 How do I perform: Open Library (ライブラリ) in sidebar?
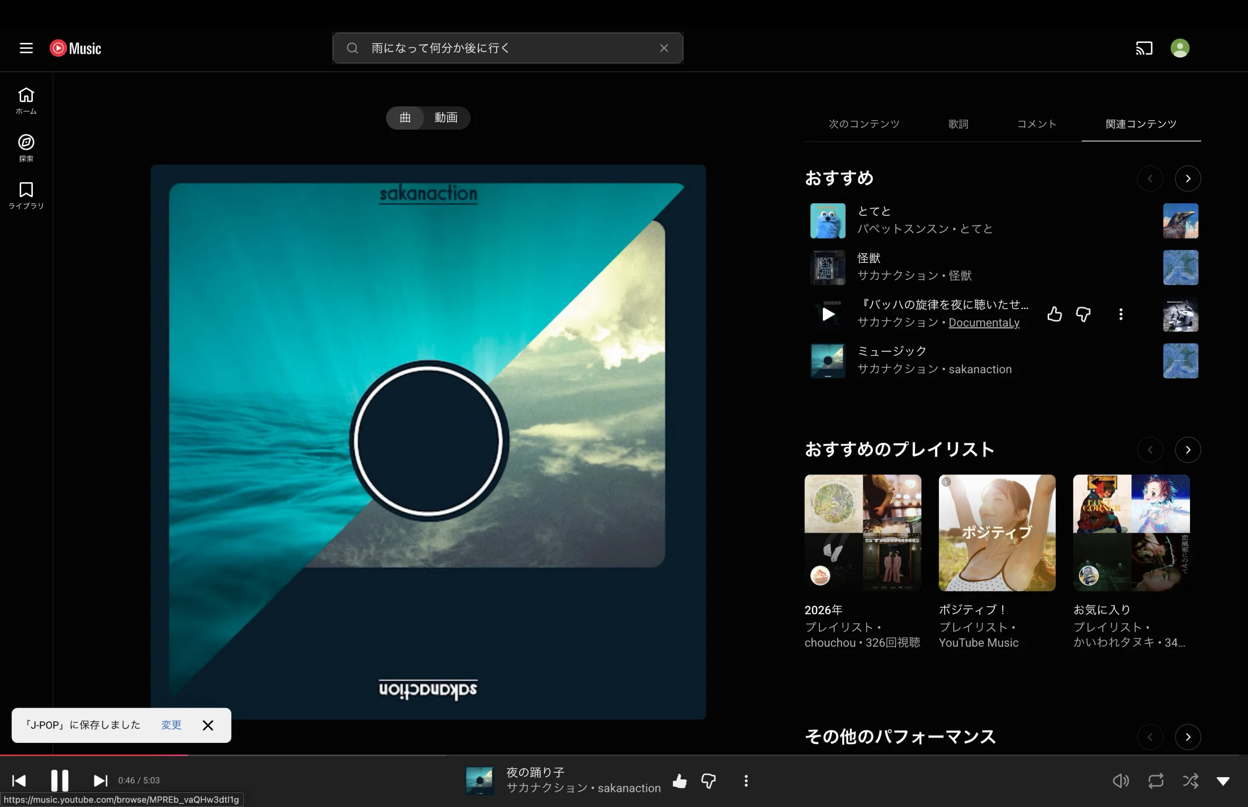click(26, 196)
